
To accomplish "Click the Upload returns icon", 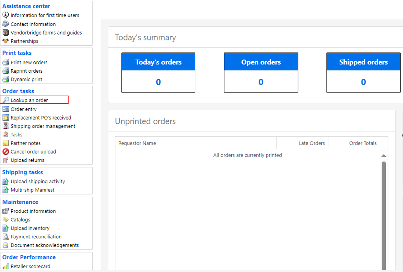I will pyautogui.click(x=6, y=160).
